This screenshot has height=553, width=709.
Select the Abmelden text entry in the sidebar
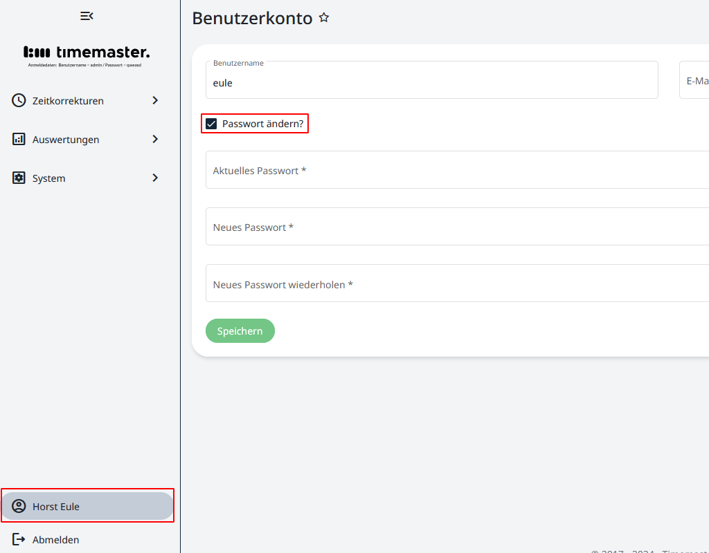pos(55,540)
